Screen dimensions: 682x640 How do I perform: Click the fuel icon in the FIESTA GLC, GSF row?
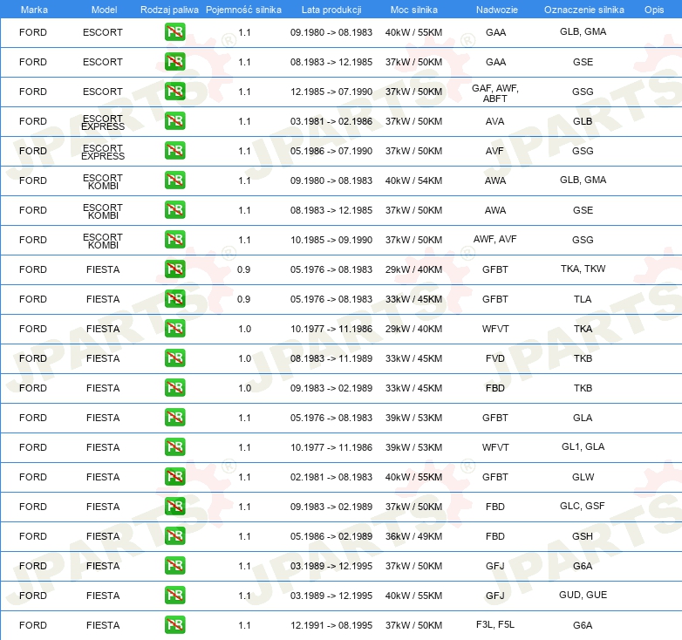coord(174,506)
